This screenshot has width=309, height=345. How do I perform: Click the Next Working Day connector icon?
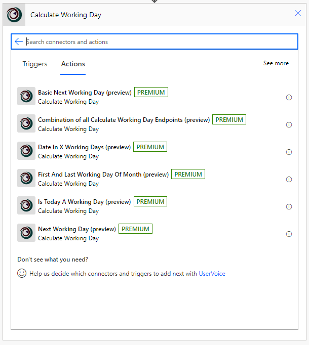[26, 233]
